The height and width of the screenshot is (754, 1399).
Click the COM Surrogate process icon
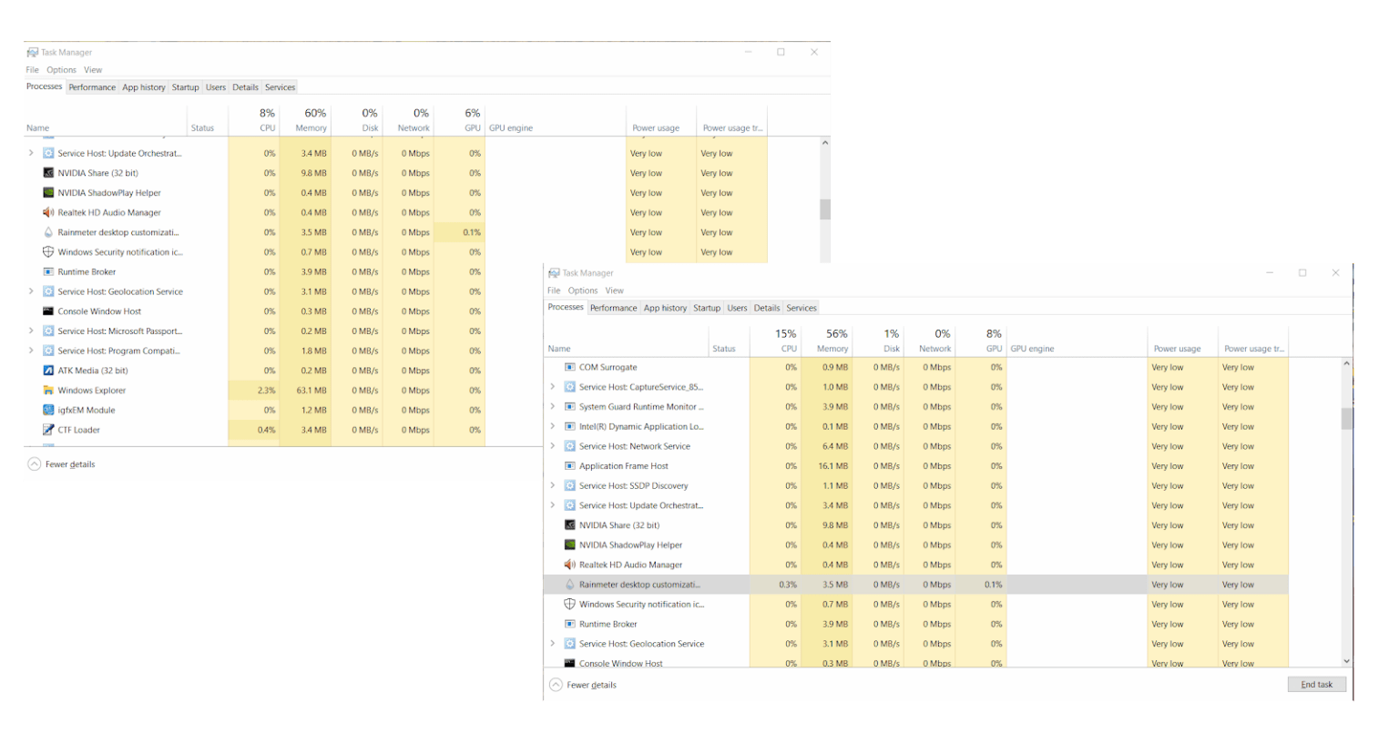[569, 366]
